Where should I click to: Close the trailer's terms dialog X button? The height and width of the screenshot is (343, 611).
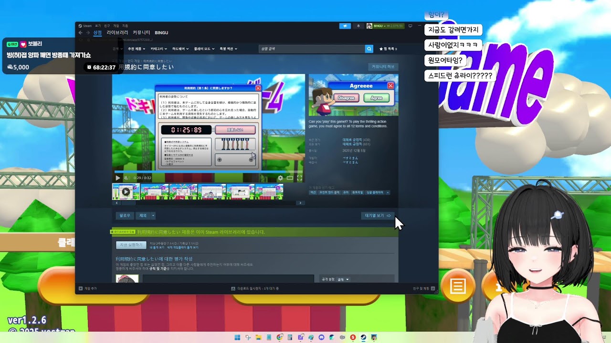pyautogui.click(x=258, y=88)
